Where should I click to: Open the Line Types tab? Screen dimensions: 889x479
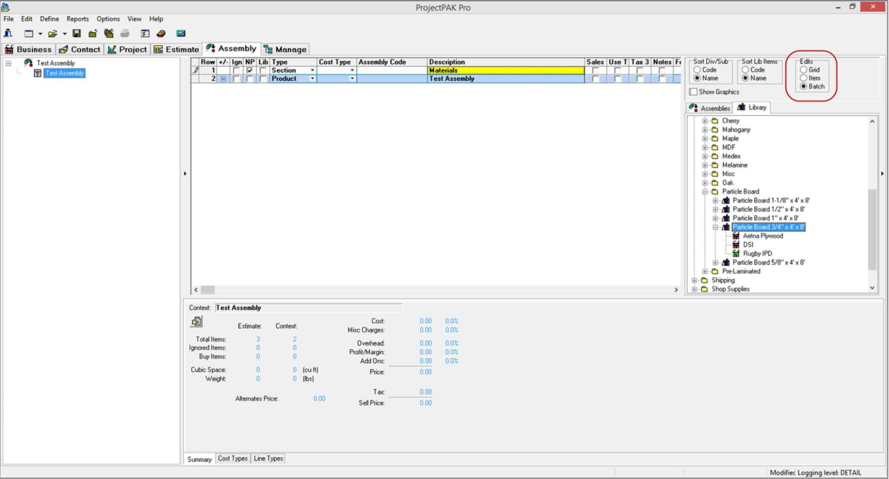click(x=269, y=458)
